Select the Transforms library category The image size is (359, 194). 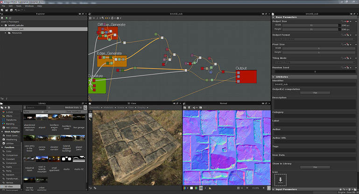[x=11, y=120]
